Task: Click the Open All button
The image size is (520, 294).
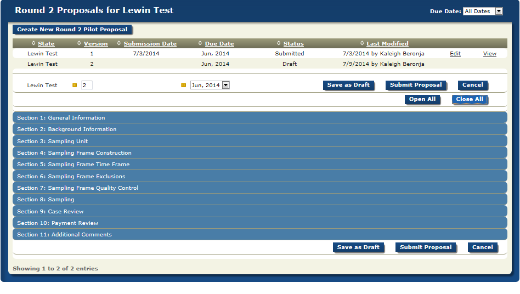Action: click(422, 99)
